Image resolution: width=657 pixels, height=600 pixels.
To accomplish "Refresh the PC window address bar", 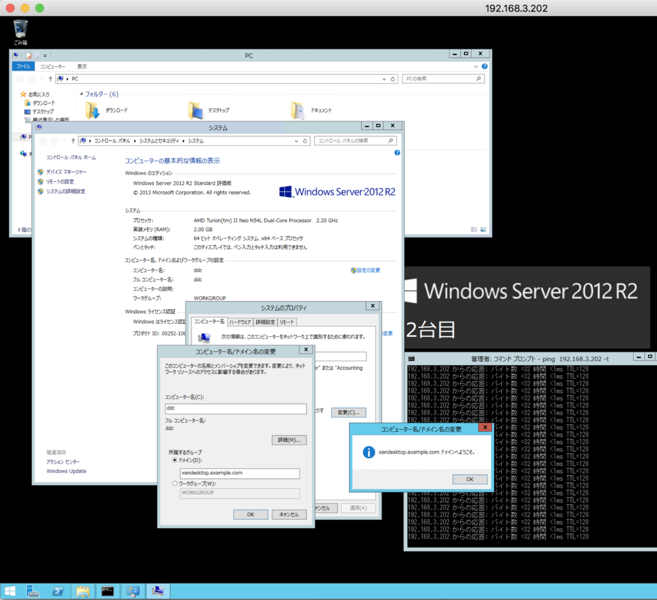I will pyautogui.click(x=393, y=79).
